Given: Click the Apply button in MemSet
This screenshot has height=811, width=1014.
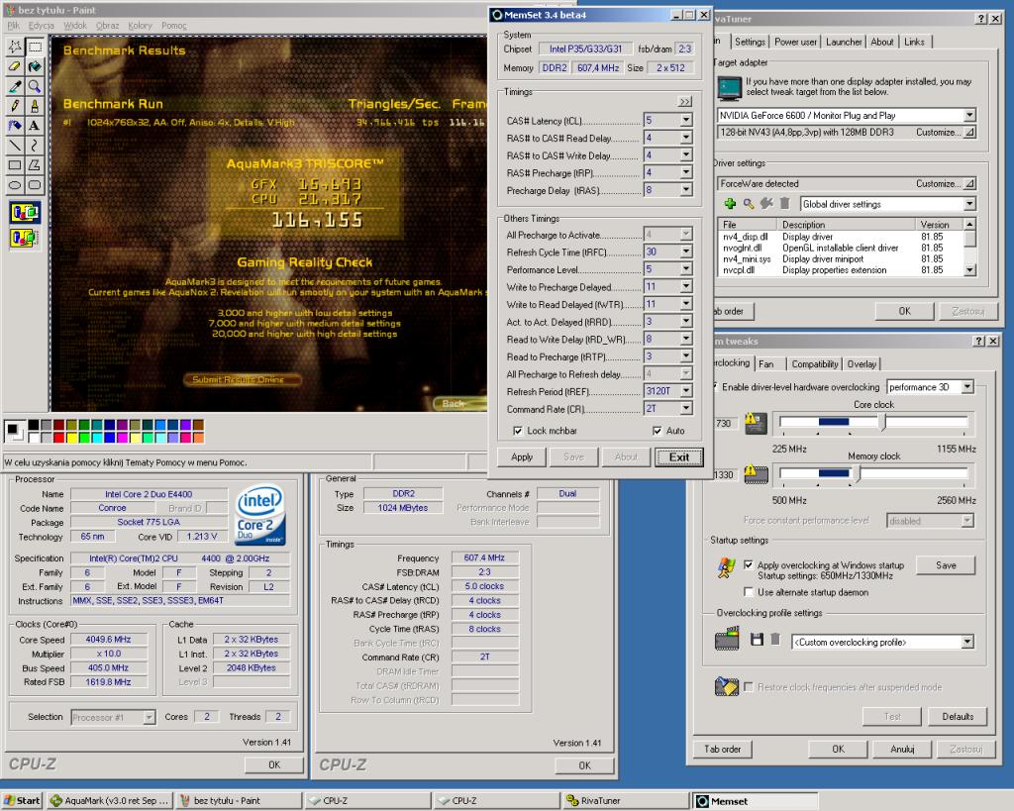Looking at the screenshot, I should [522, 456].
